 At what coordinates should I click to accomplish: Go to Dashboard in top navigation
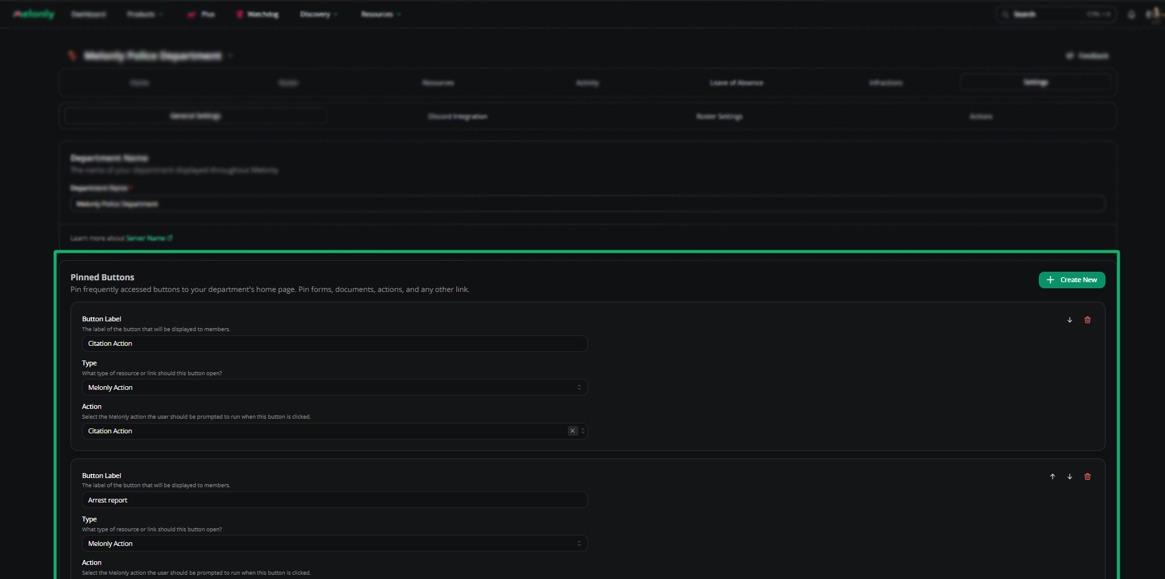point(89,14)
